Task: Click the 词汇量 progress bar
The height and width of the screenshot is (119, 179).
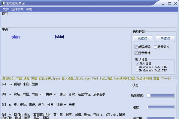Action: click(160, 118)
